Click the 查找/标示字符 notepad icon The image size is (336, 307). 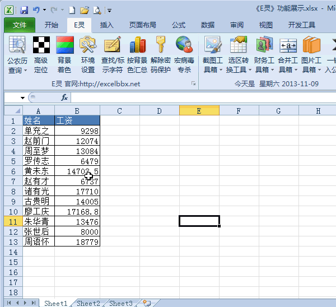point(113,45)
